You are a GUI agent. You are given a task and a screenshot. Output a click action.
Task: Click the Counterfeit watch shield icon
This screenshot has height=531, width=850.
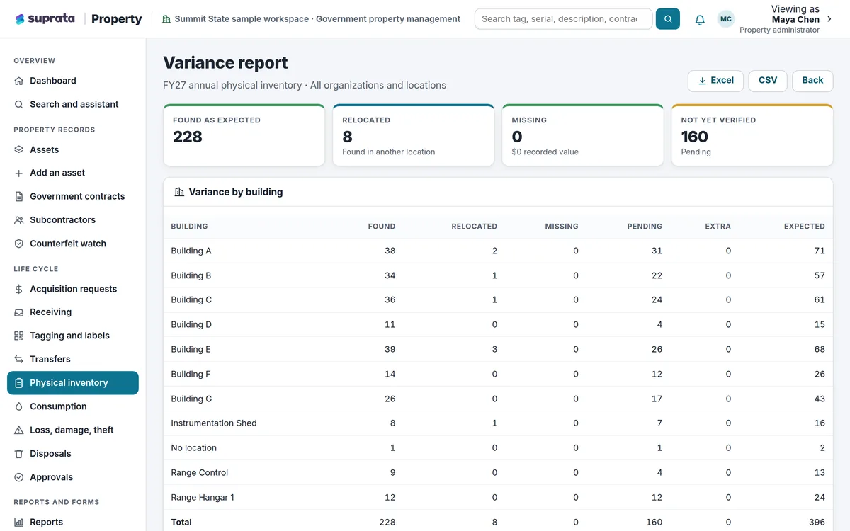[19, 244]
